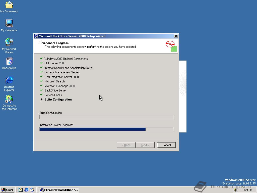Click the disabled Back button

(126, 145)
